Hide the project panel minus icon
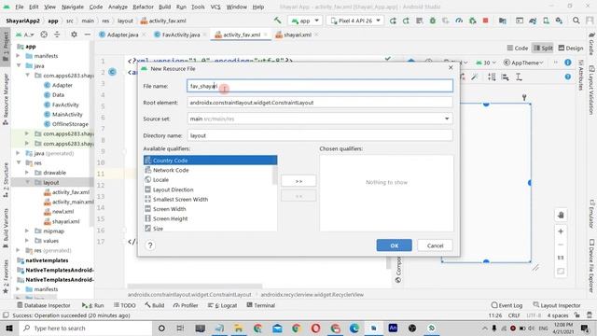The image size is (597, 336). (87, 35)
